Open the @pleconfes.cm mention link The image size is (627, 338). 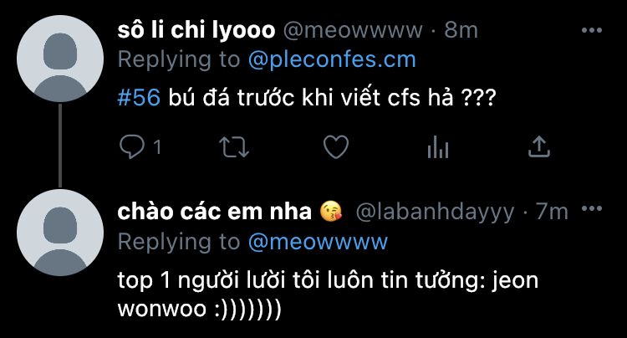tap(332, 60)
